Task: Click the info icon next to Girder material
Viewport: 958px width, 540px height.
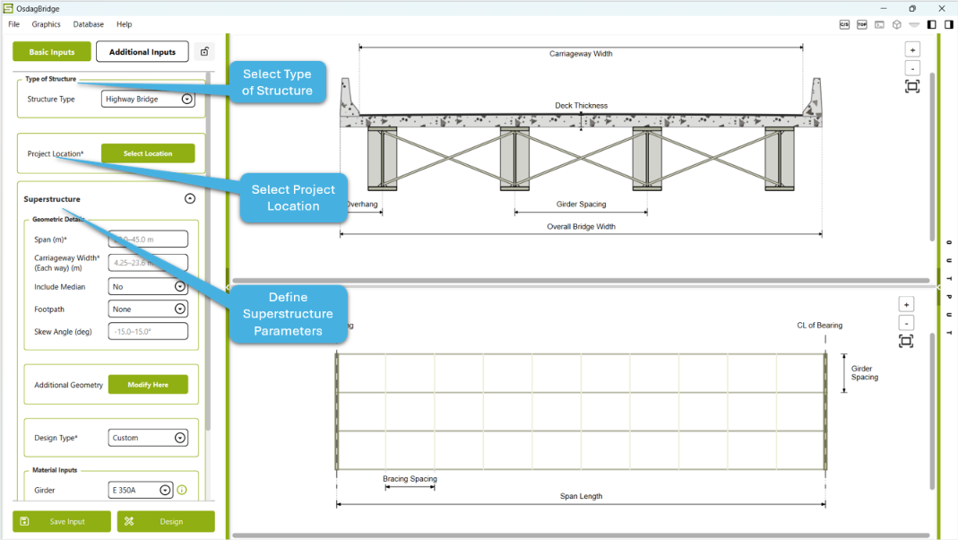Action: coord(182,490)
